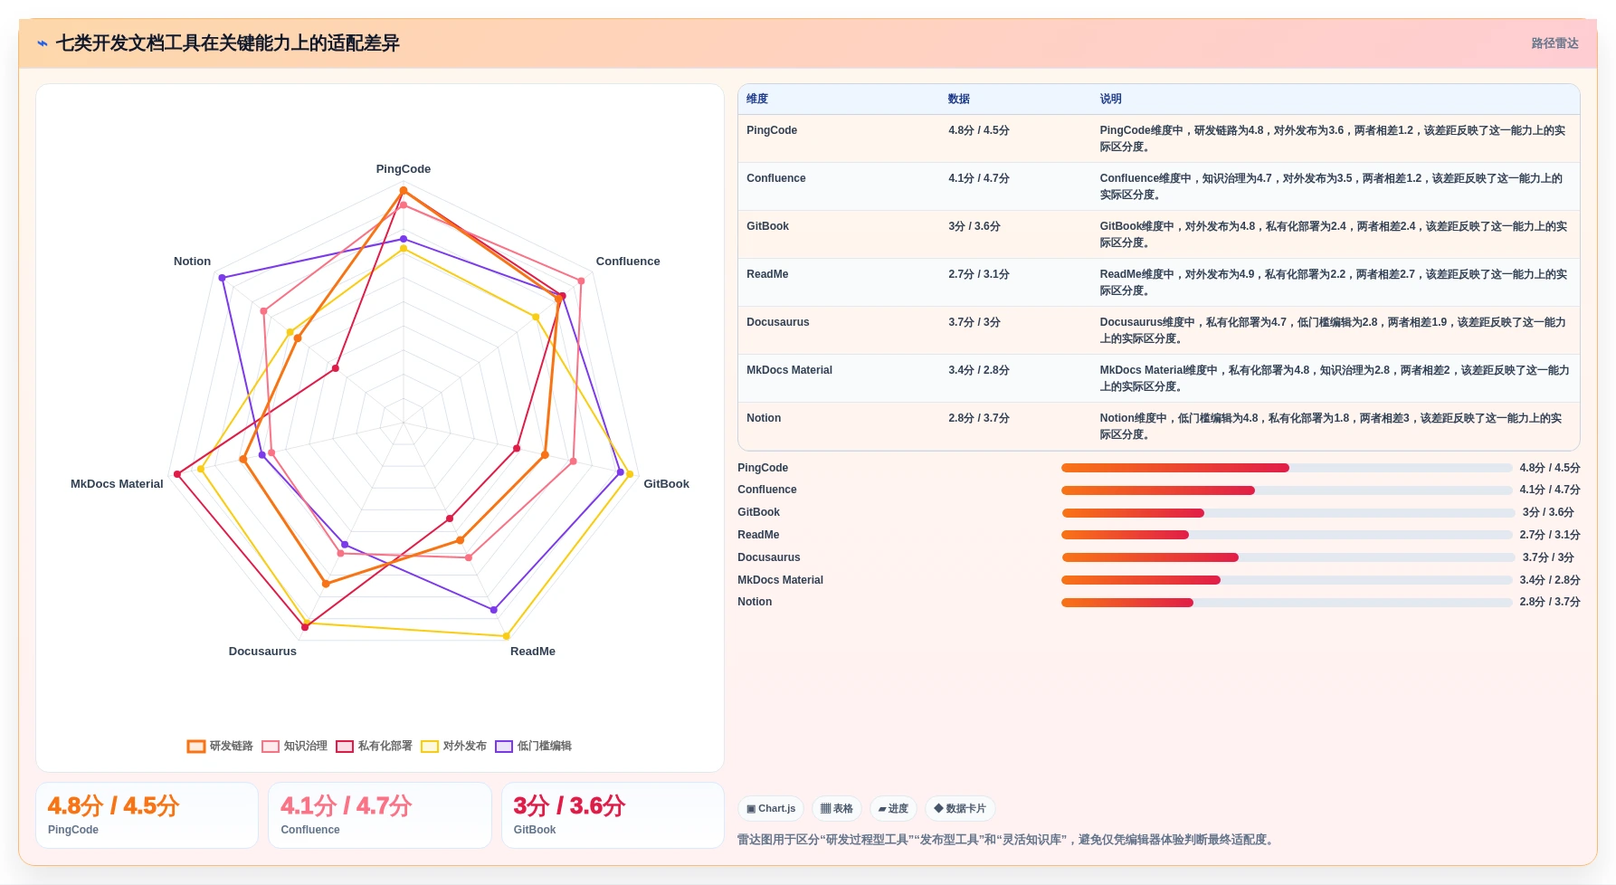The width and height of the screenshot is (1616, 885).
Task: Click the lightning icon beside the title
Action: pos(43,43)
